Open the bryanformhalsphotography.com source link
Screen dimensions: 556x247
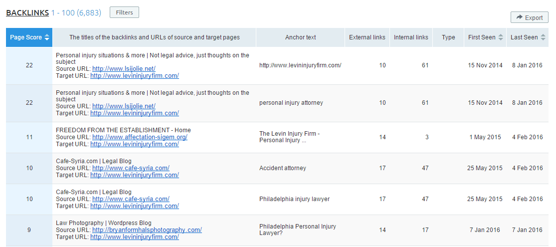point(147,230)
